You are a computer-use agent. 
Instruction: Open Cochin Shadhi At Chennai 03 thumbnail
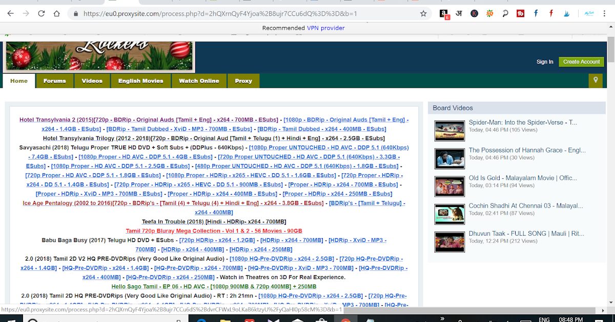coord(449,214)
